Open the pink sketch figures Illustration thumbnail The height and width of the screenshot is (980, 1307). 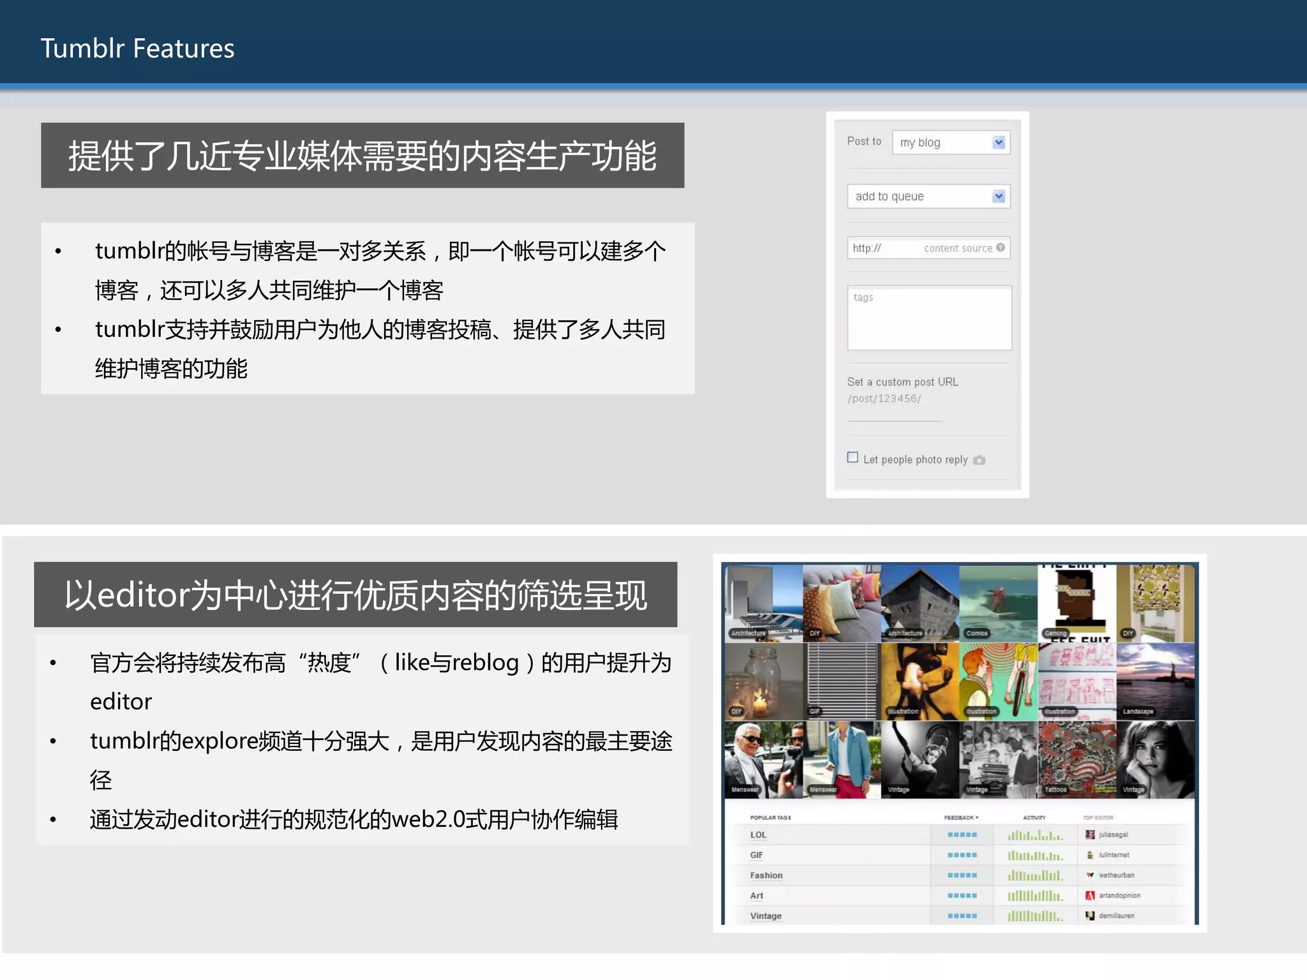click(x=1077, y=681)
